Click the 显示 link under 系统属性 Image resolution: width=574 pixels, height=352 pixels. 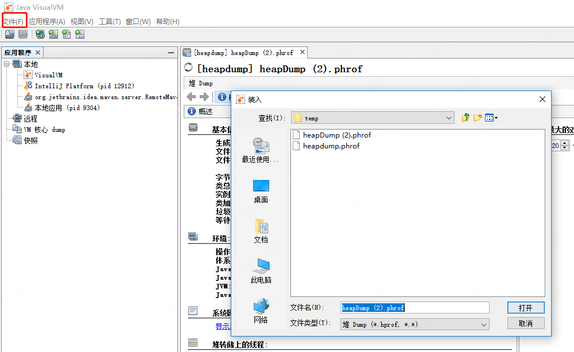point(223,326)
